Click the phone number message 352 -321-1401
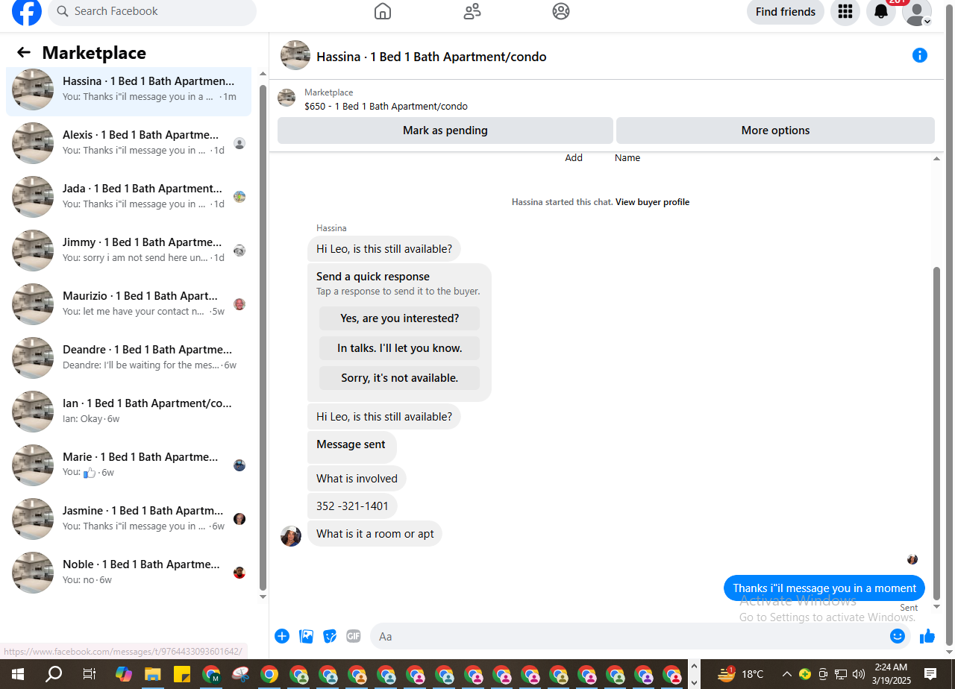The image size is (955, 689). [x=352, y=506]
